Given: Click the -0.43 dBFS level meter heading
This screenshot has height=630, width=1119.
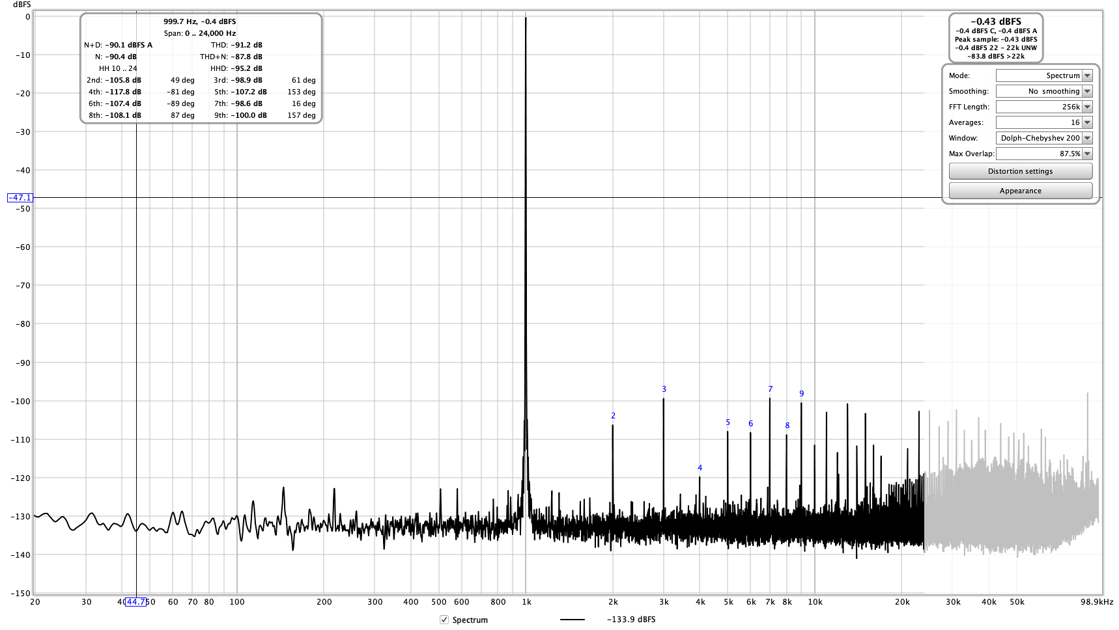Looking at the screenshot, I should (x=996, y=21).
